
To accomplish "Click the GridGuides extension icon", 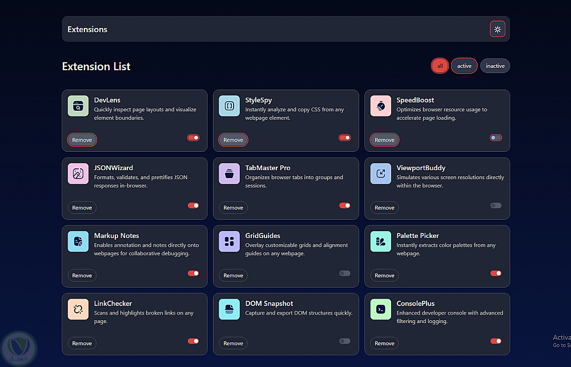I will click(x=229, y=241).
